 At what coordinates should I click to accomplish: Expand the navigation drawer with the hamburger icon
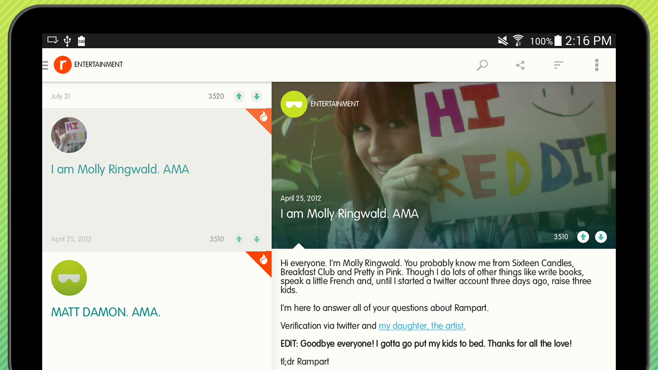pos(45,65)
